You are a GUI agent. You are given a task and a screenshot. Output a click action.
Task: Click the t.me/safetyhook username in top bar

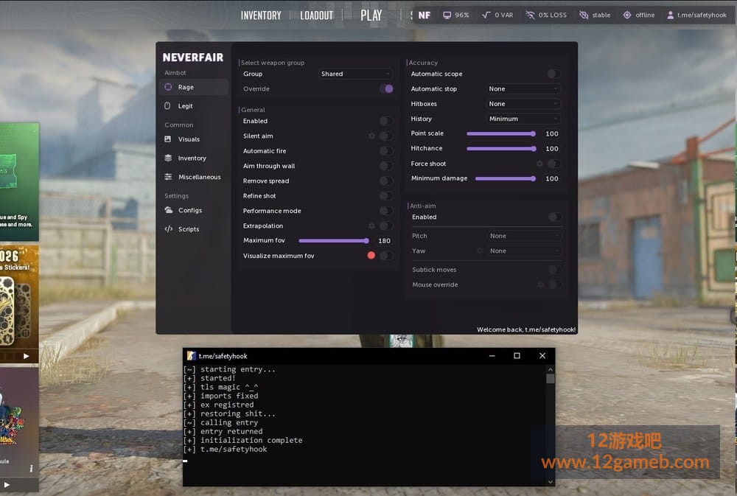coord(702,15)
